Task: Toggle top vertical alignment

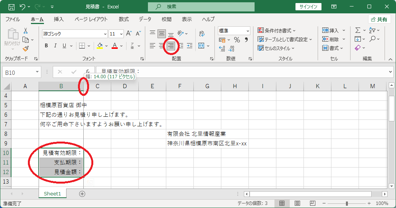Action: (x=152, y=33)
